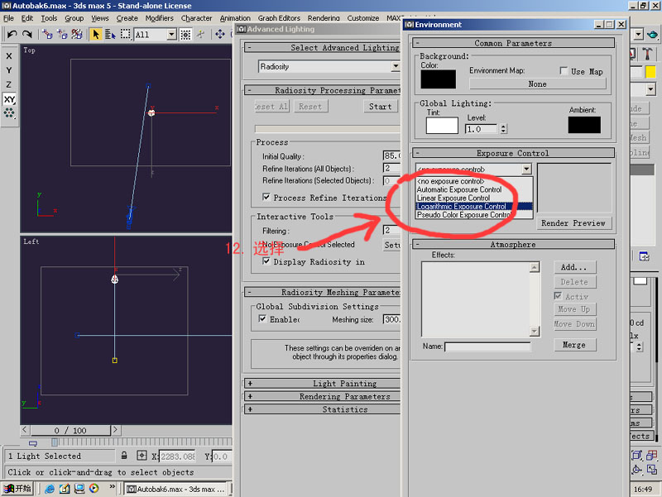Click the Redo arrow in the main toolbar
This screenshot has width=662, height=497.
(x=27, y=34)
